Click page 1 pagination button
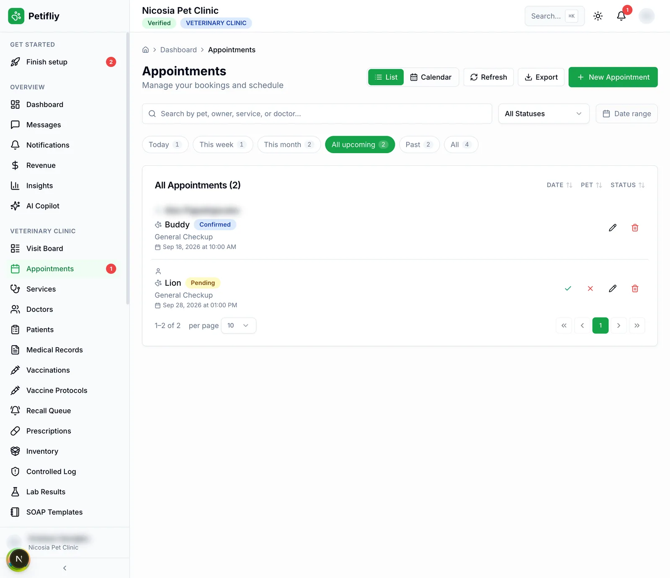This screenshot has width=670, height=578. click(x=600, y=326)
